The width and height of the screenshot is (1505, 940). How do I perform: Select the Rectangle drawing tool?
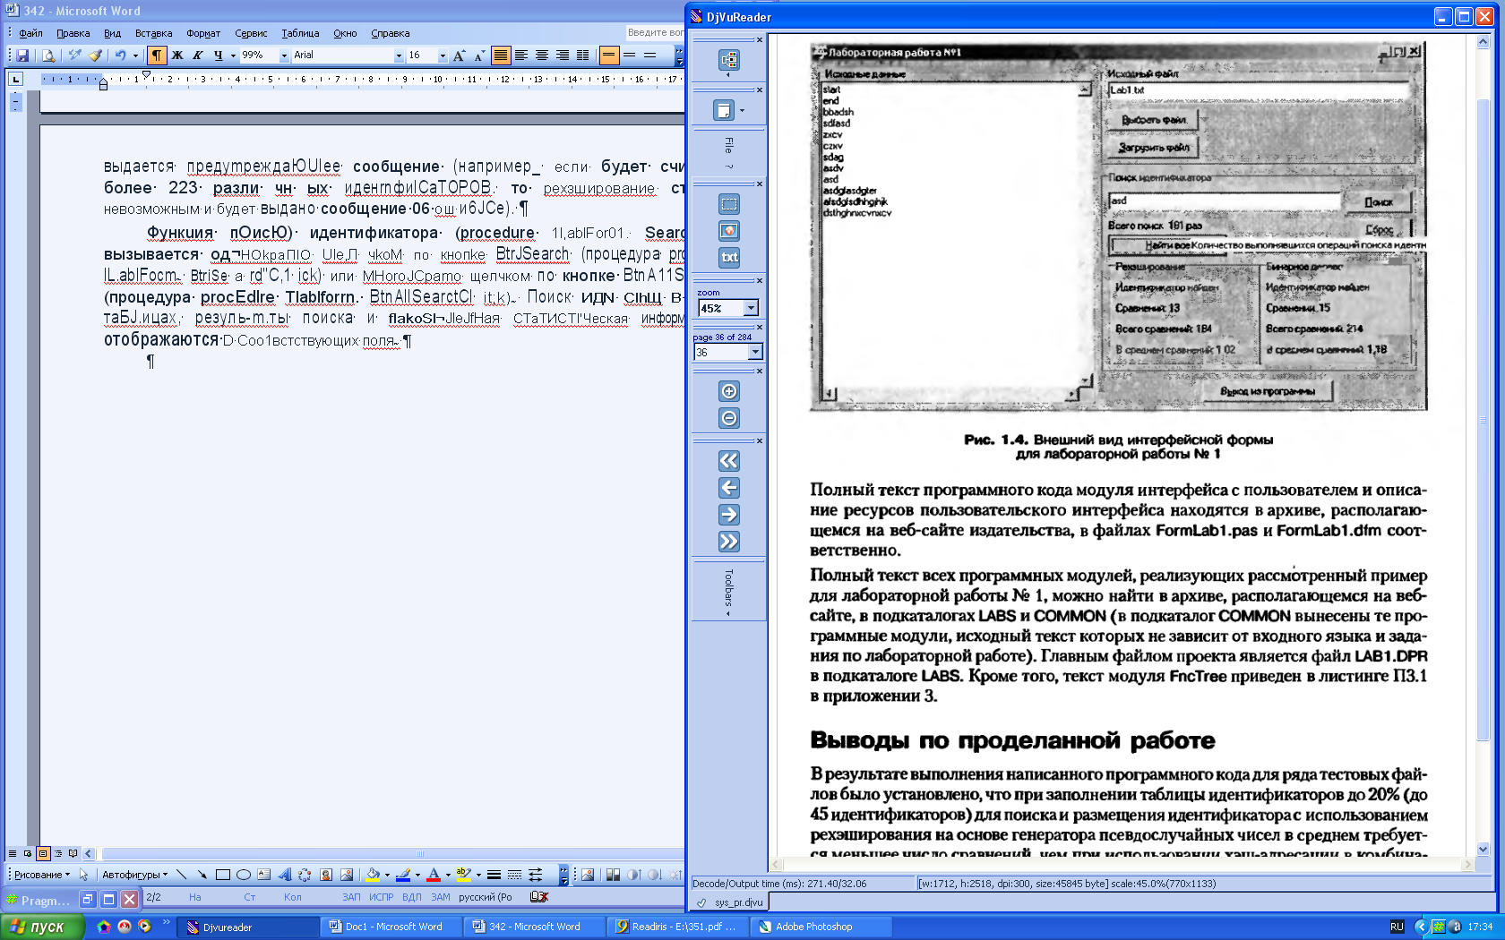click(223, 875)
